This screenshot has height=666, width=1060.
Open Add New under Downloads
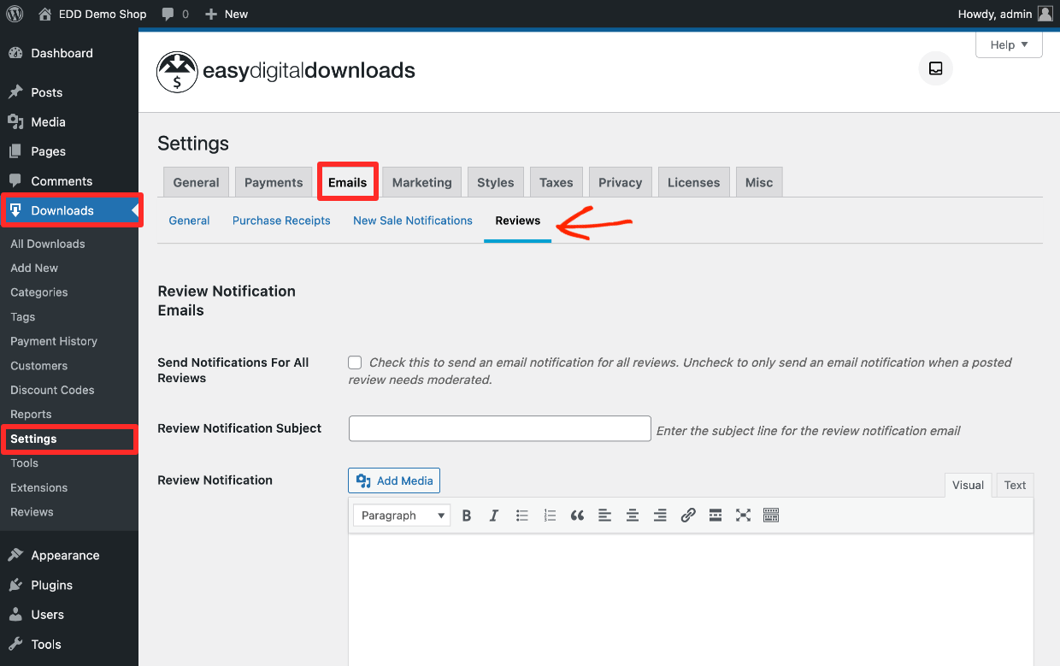[34, 268]
